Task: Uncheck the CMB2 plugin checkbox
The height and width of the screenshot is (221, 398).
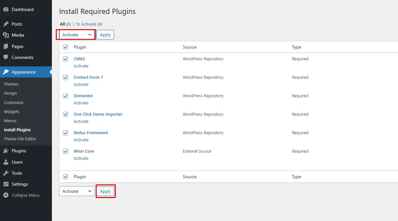Action: click(66, 59)
